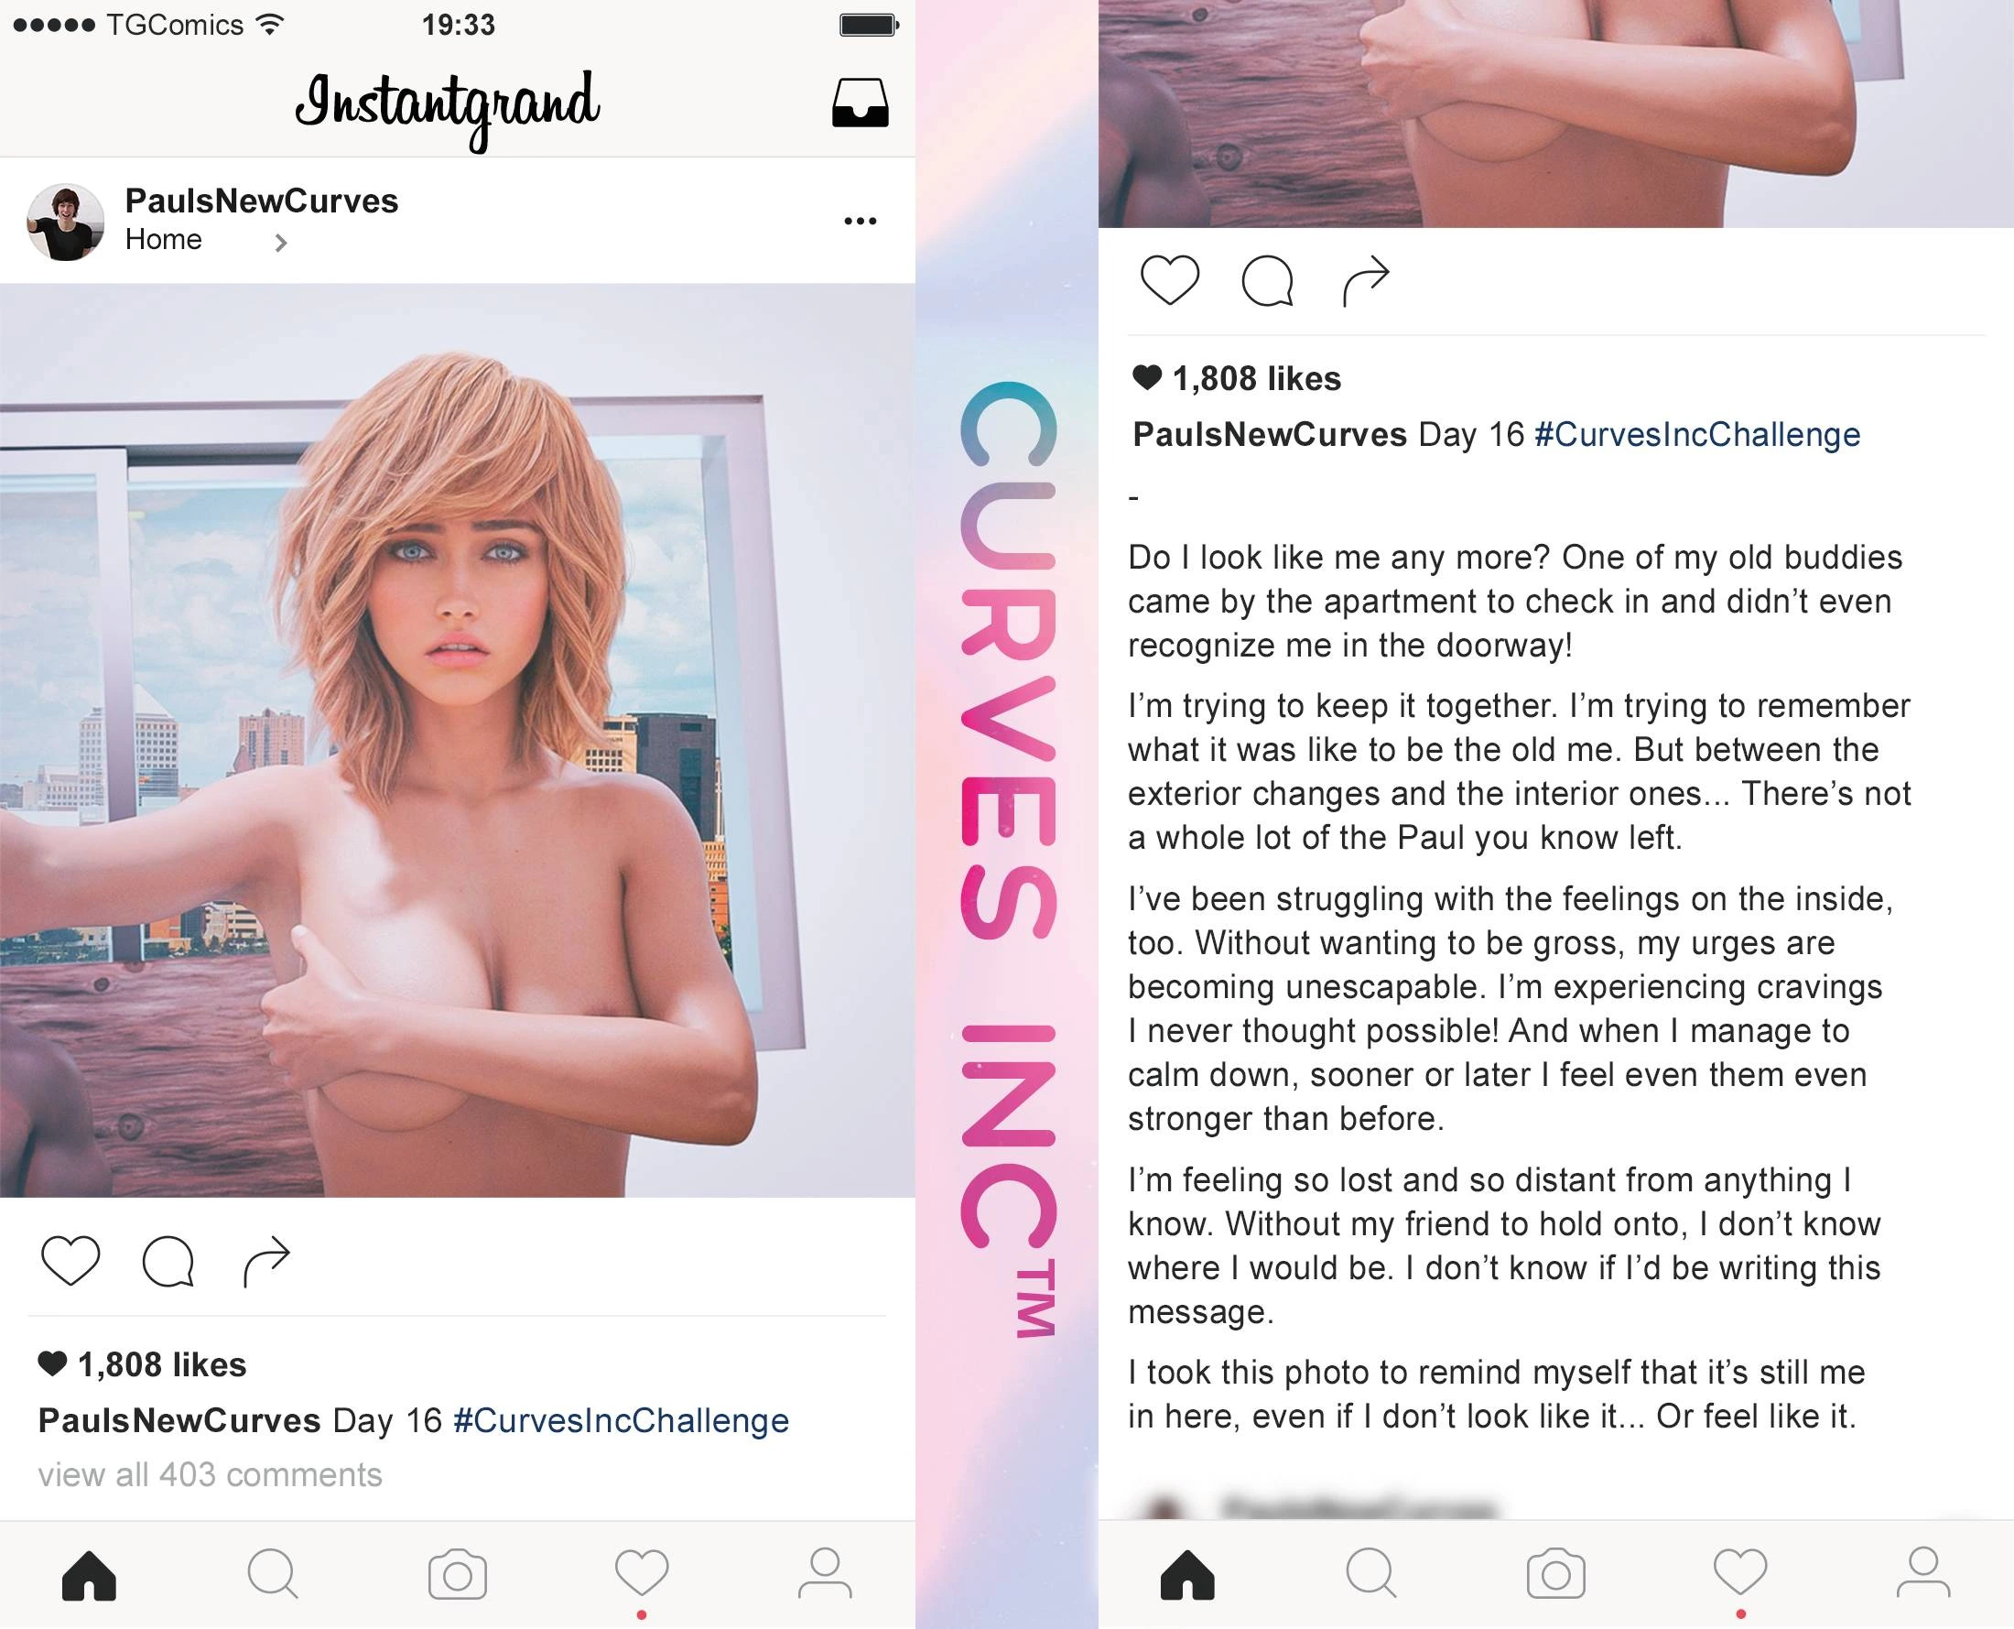Share the post with left arrow icon
Screen dimensions: 2014x1629
(266, 1261)
